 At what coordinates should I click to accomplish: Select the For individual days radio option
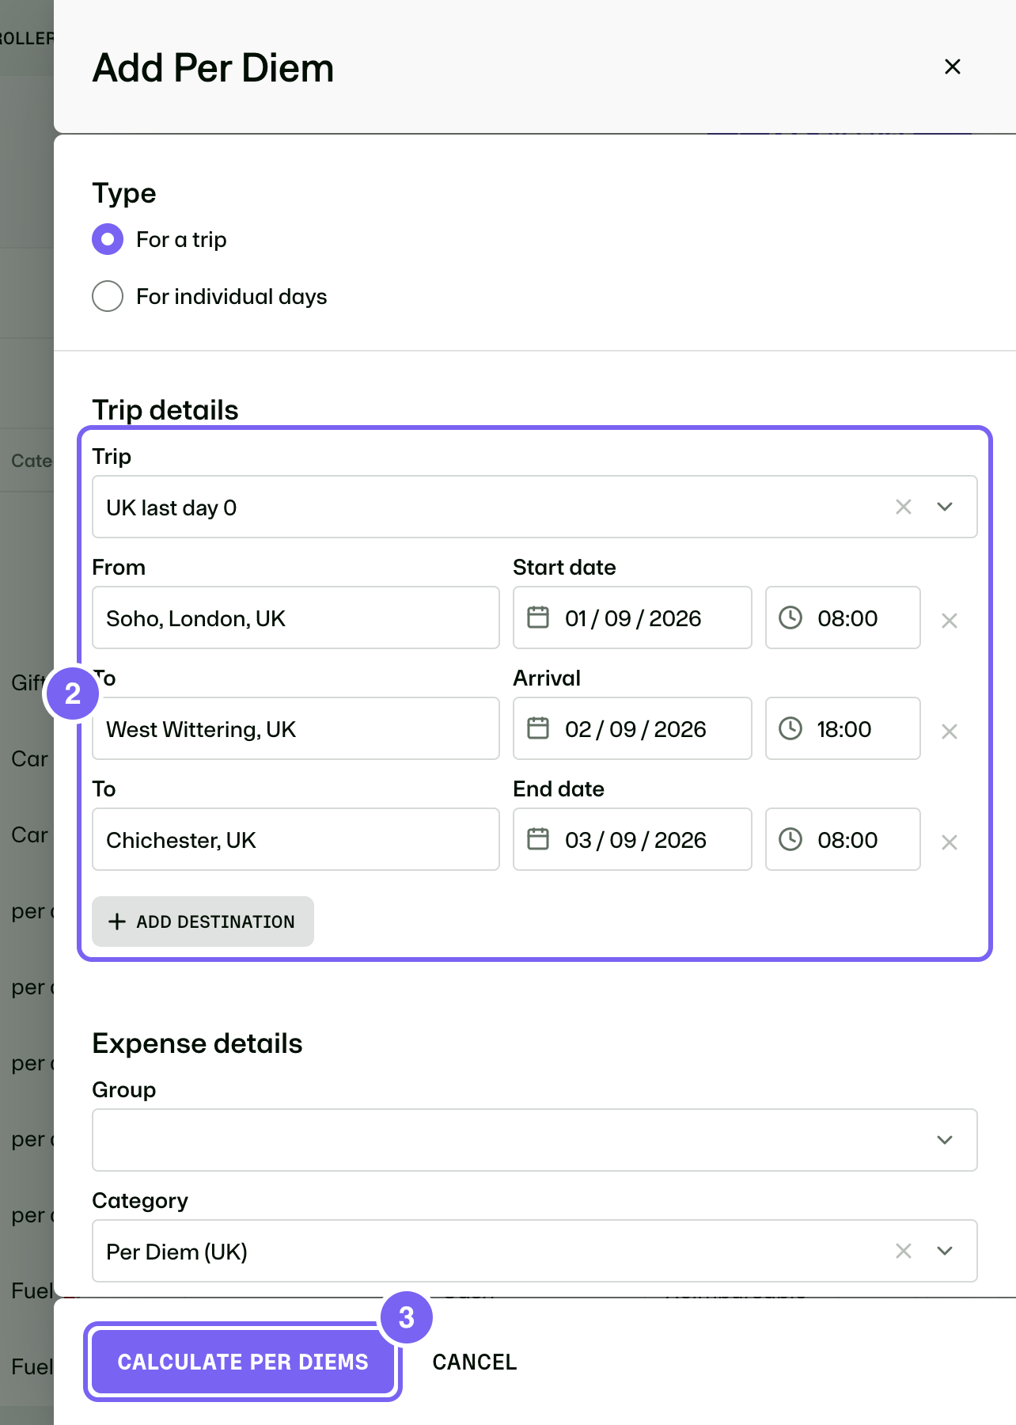tap(108, 296)
